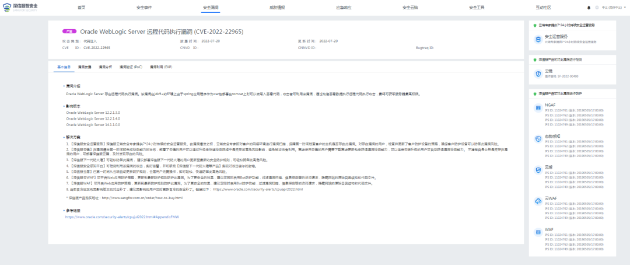This screenshot has height=265, width=630.
Task: Open the 云镜 product title
Action: pos(548,71)
